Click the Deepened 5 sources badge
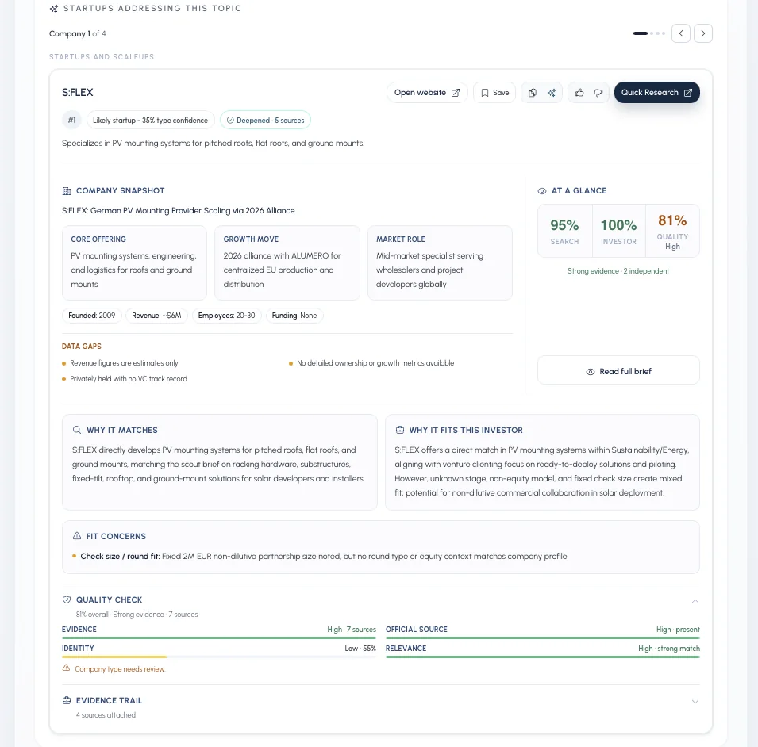 pyautogui.click(x=265, y=121)
